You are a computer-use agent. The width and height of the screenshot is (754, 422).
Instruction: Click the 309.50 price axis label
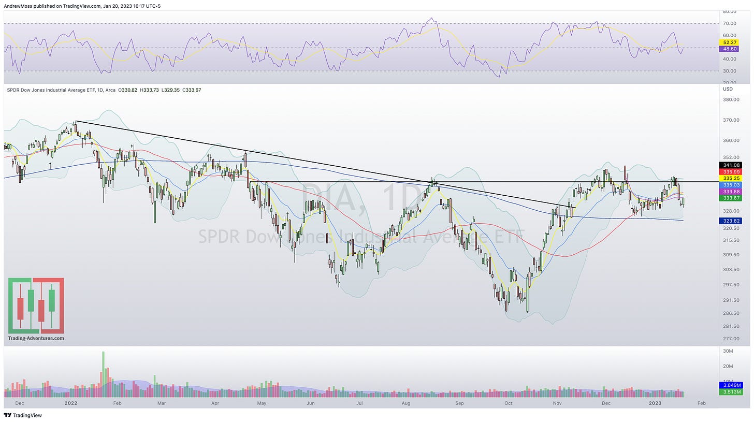(730, 255)
